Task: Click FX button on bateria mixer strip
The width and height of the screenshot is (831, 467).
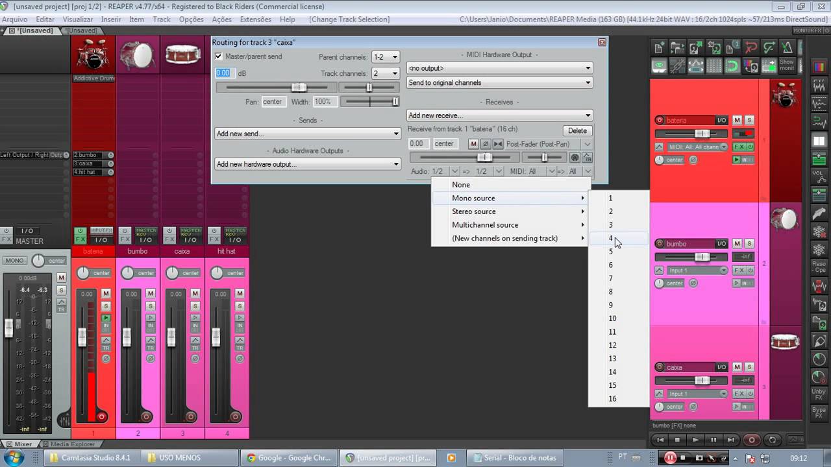Action: coord(80,239)
